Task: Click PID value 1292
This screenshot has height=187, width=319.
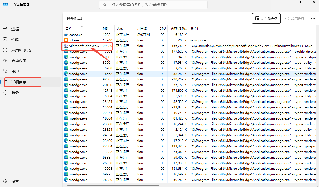Action: 106,35
